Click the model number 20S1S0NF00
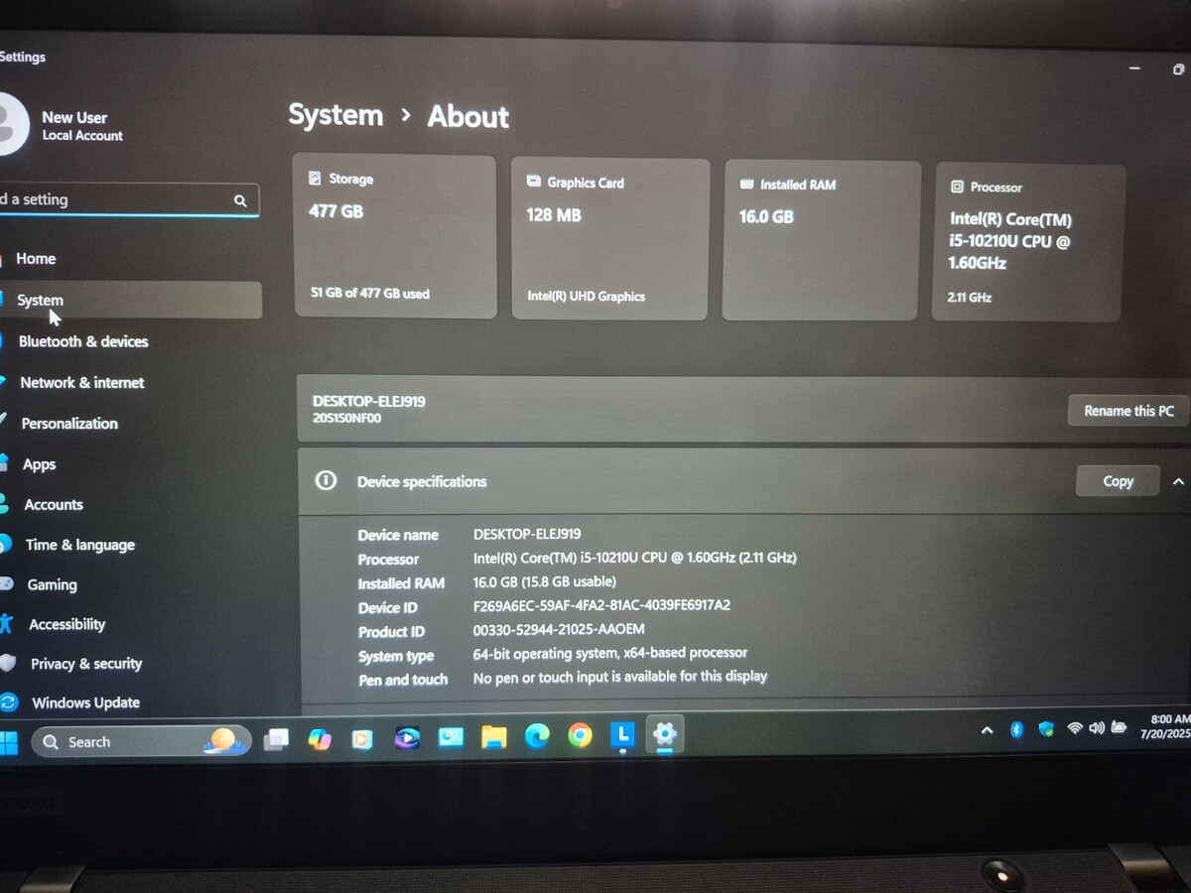This screenshot has height=893, width=1191. (346, 419)
